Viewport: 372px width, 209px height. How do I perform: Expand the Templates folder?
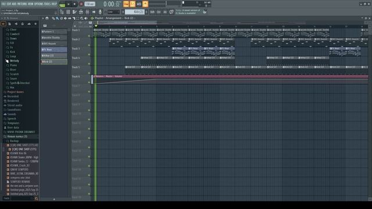pyautogui.click(x=13, y=123)
